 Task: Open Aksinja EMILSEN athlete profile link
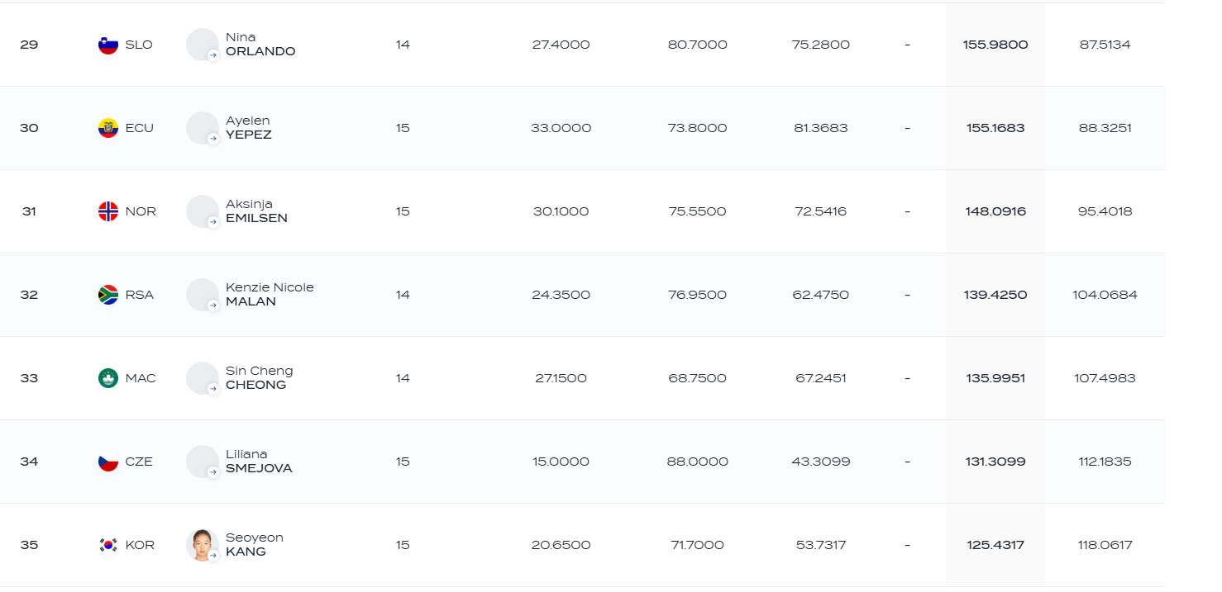257,211
